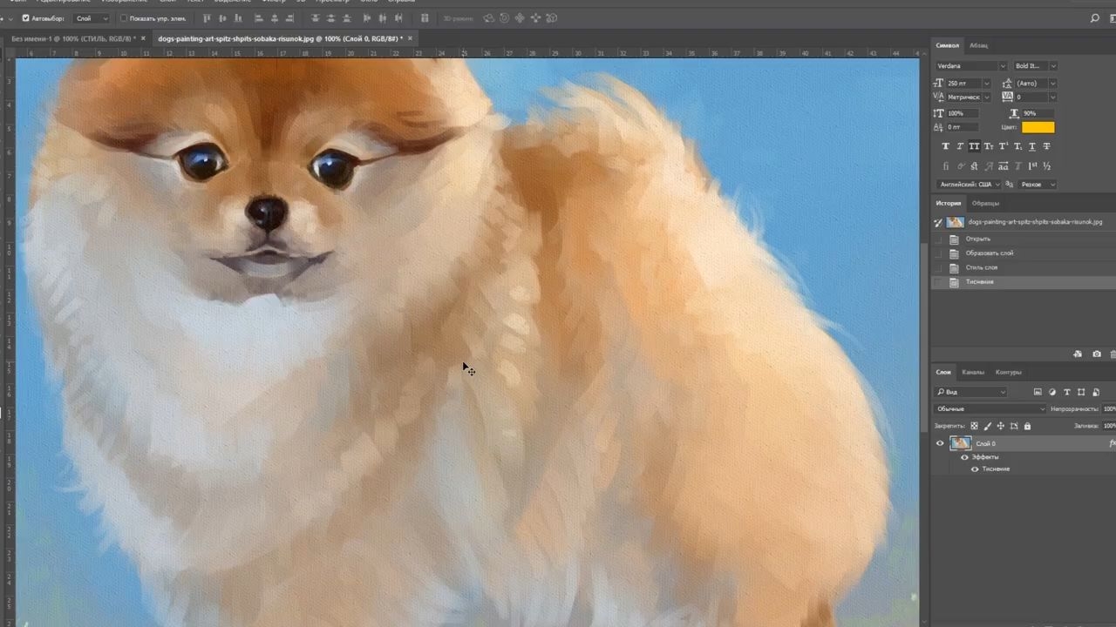Toggle Strikethrough text style
1116x627 pixels.
point(1046,146)
